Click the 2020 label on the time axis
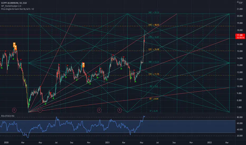Viewport: 246px width, 145px height. (x=6, y=142)
